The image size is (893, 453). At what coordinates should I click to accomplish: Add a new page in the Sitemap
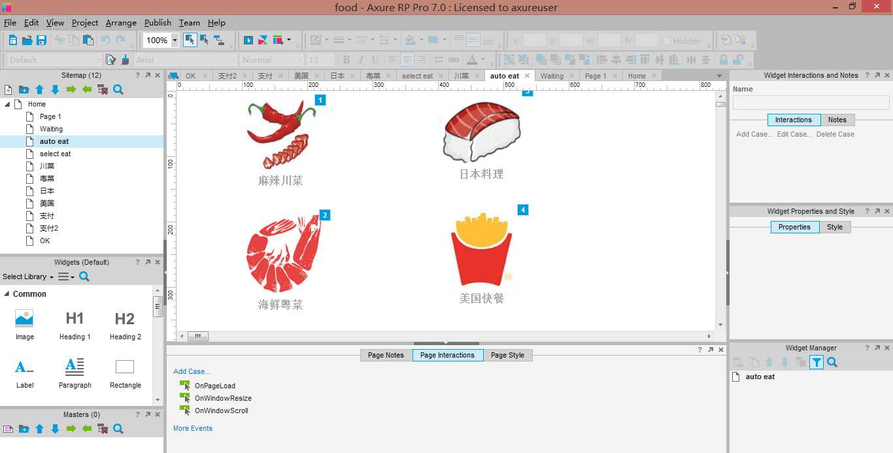(x=8, y=90)
